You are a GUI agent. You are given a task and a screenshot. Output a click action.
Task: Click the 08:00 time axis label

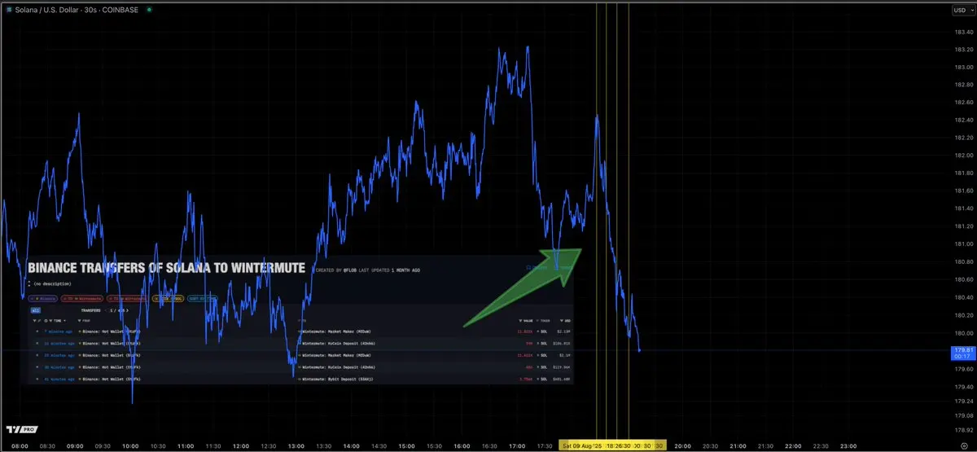tap(20, 445)
